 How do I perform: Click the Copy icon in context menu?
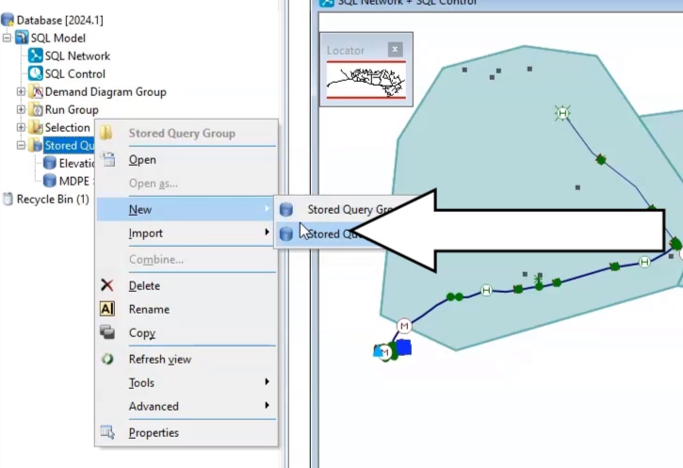click(x=107, y=332)
